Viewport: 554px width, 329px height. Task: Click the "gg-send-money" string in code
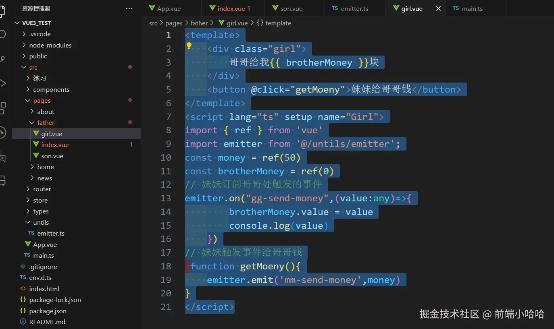pyautogui.click(x=287, y=198)
